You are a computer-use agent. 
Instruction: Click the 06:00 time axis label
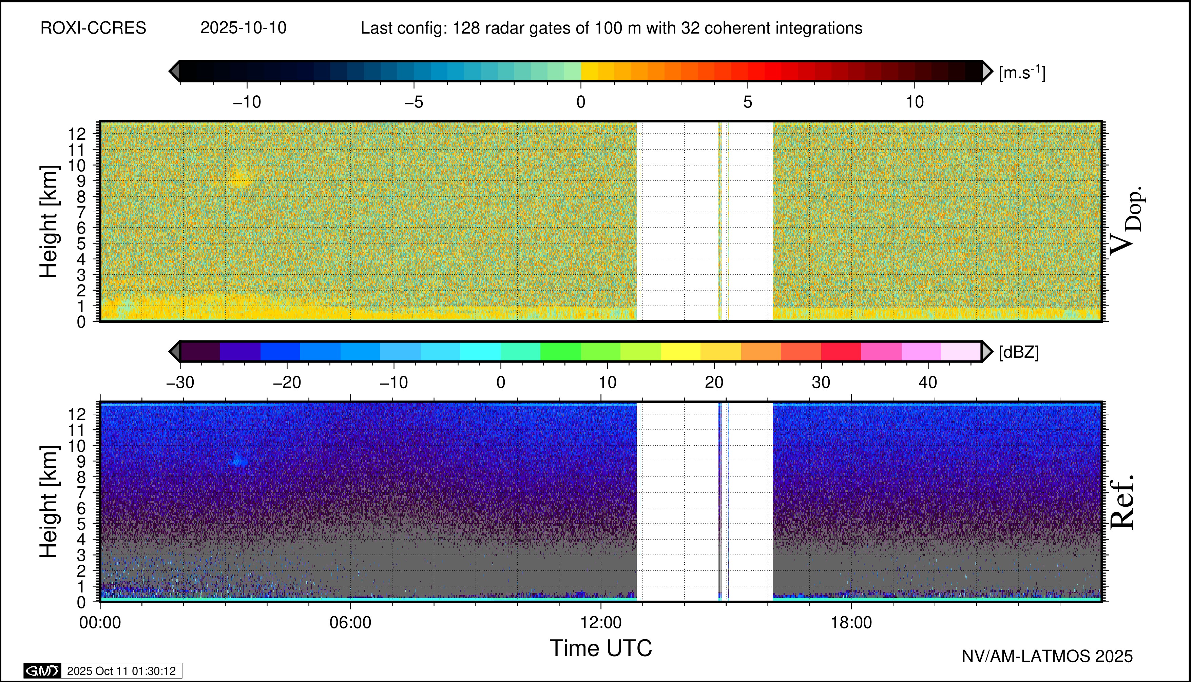[x=350, y=623]
